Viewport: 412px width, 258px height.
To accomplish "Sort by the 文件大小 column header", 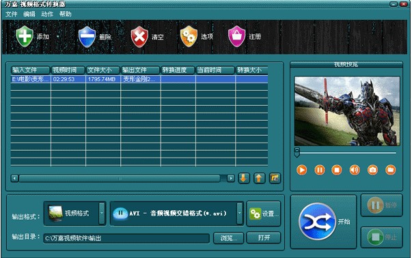I will (103, 70).
